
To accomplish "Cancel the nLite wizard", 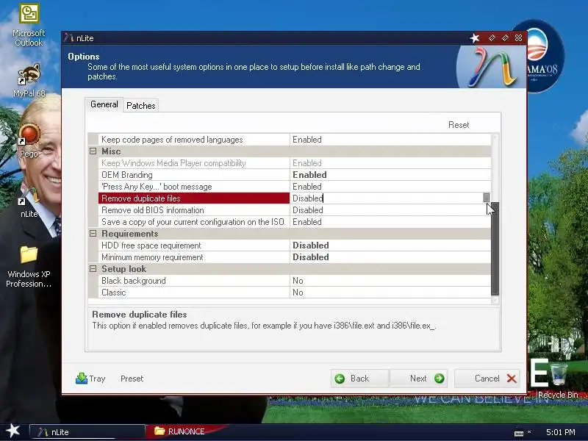I will pos(487,379).
